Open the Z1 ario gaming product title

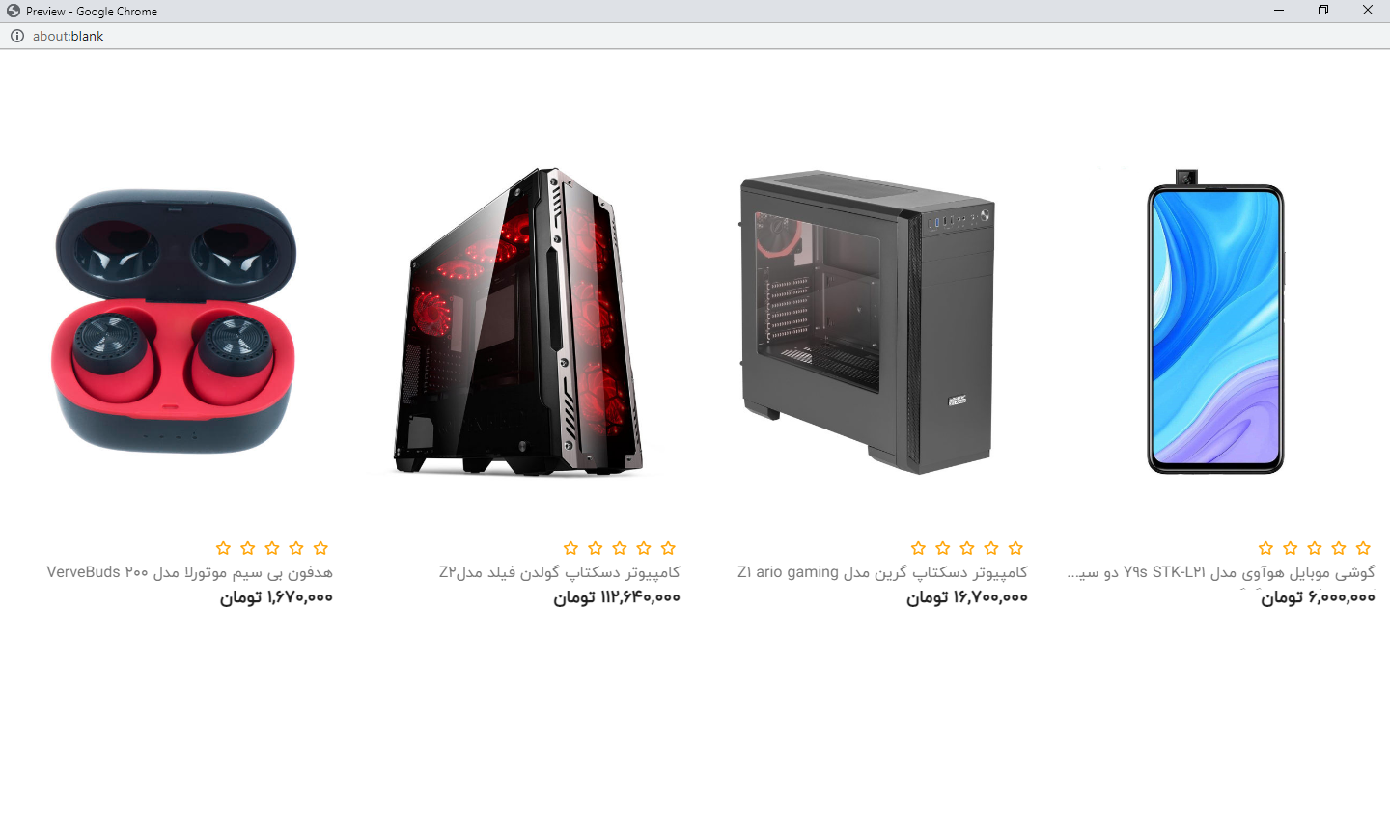tap(882, 572)
